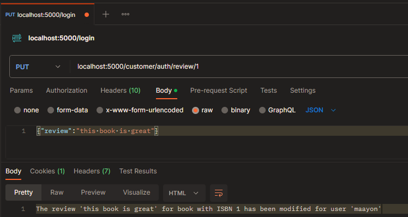This screenshot has height=217, width=408.
Task: Select the request Body tab
Action: click(x=166, y=91)
